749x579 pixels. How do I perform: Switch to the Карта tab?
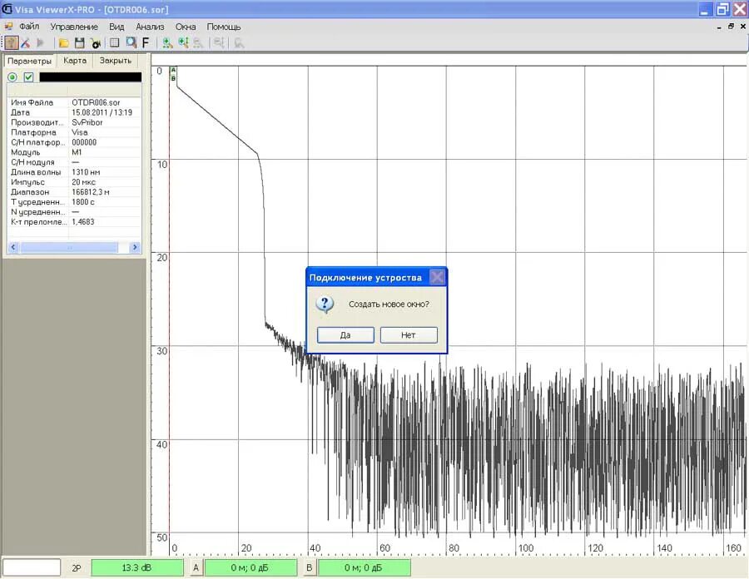click(x=75, y=61)
